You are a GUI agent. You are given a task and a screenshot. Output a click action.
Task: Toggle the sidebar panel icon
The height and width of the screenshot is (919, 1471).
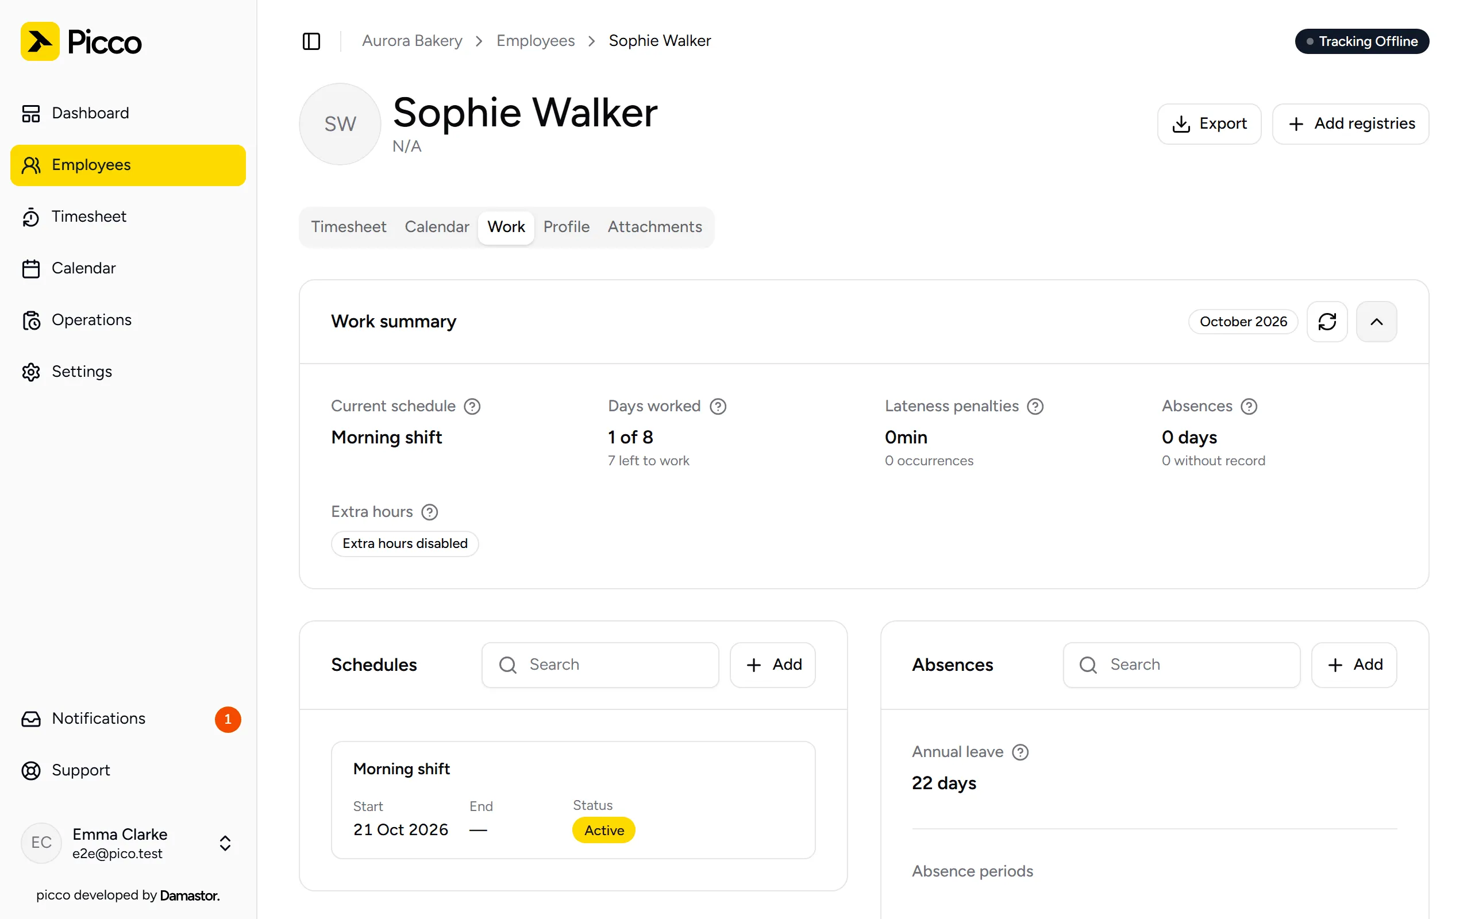tap(311, 41)
